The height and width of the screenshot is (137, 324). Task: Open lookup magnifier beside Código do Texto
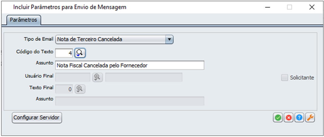80,53
